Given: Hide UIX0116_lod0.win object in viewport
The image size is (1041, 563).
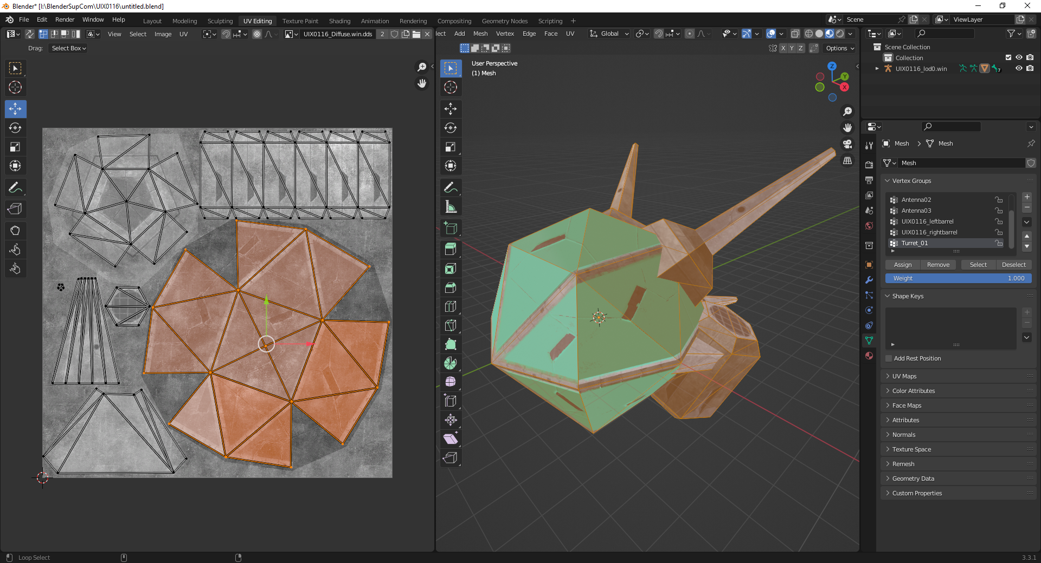Looking at the screenshot, I should pyautogui.click(x=1019, y=69).
